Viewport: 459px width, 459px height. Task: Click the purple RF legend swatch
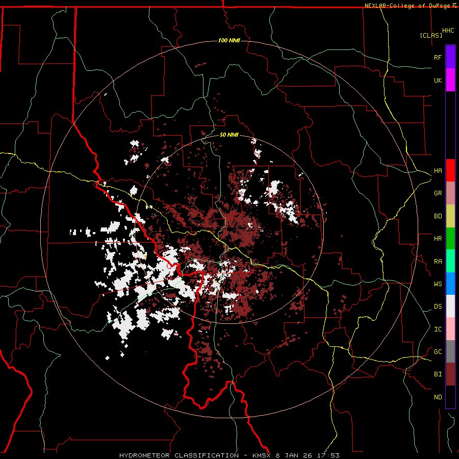[x=450, y=57]
